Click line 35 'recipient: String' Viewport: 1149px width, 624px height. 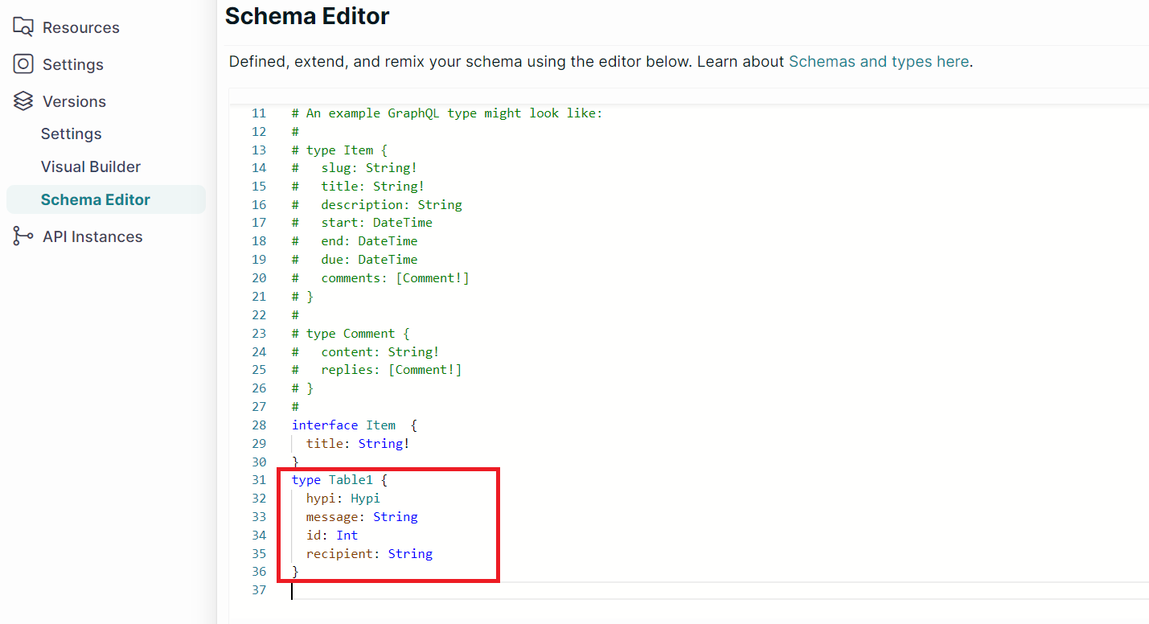369,554
